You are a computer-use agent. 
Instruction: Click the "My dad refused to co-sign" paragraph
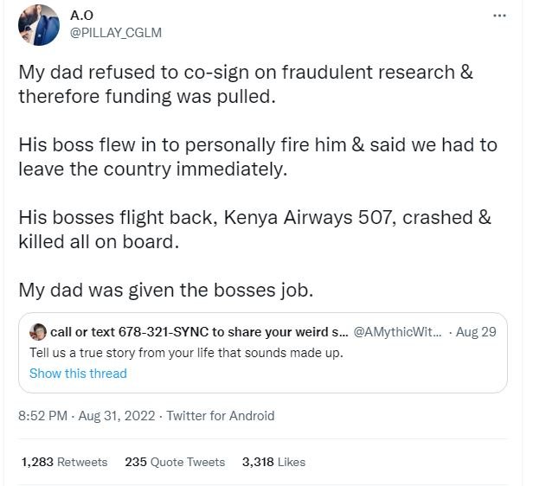pyautogui.click(x=246, y=83)
